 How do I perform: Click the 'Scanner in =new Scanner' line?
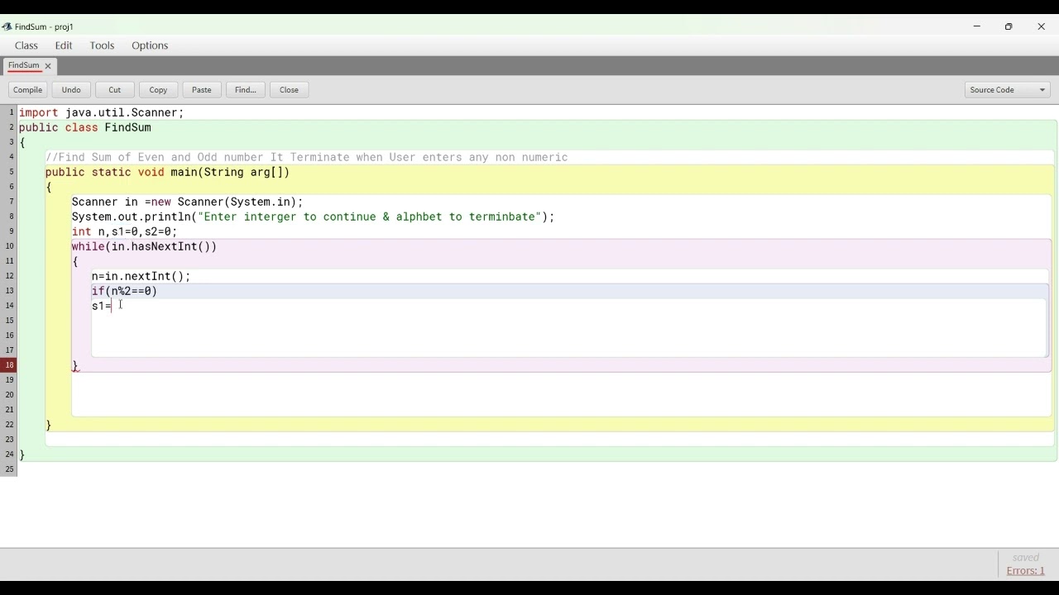click(188, 202)
